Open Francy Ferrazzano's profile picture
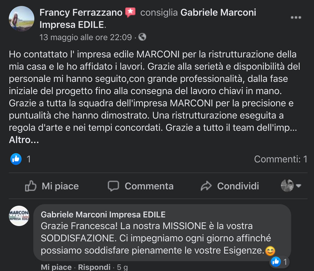Viewport: 314px width, 271px height. (x=22, y=18)
